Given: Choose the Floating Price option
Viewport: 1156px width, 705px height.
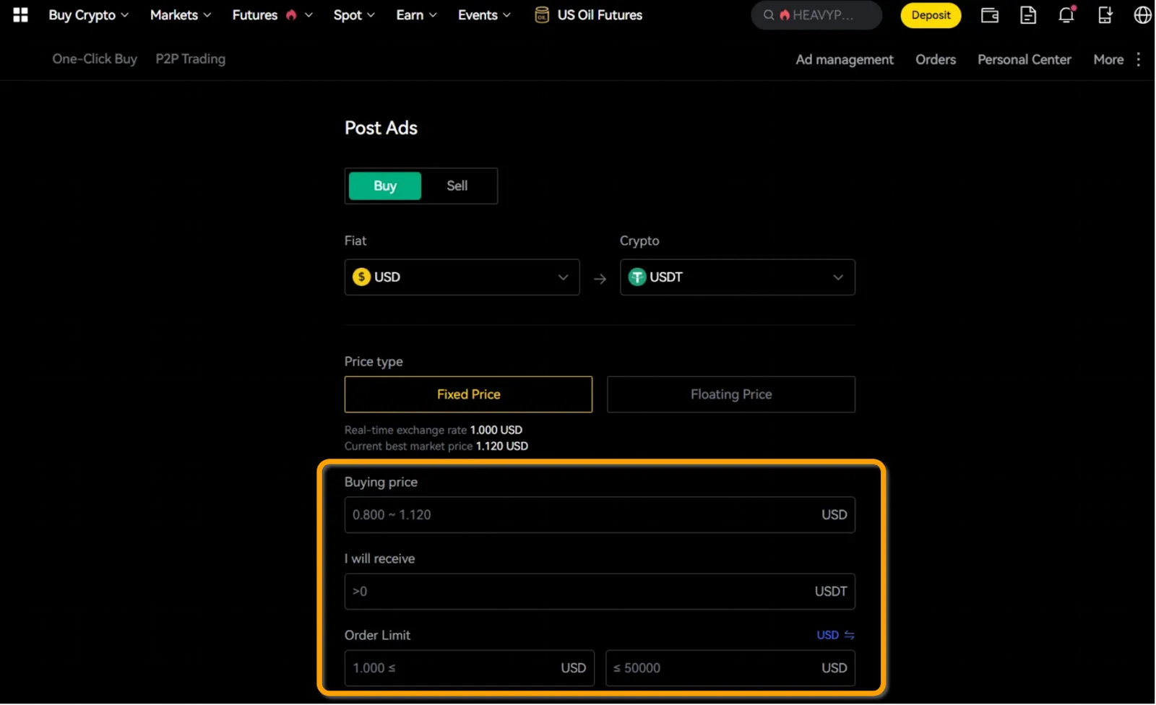Looking at the screenshot, I should pos(730,394).
